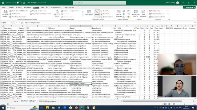
Task: Insert Subtotal (Промежуточный итог)
Action: [x=157, y=17]
